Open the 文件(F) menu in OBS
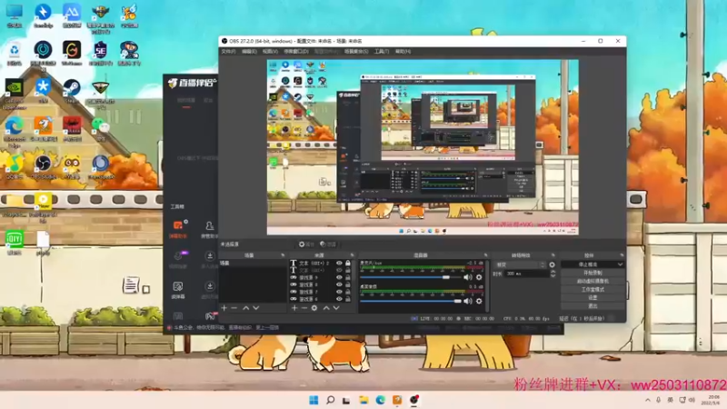Image resolution: width=727 pixels, height=409 pixels. pyautogui.click(x=228, y=52)
